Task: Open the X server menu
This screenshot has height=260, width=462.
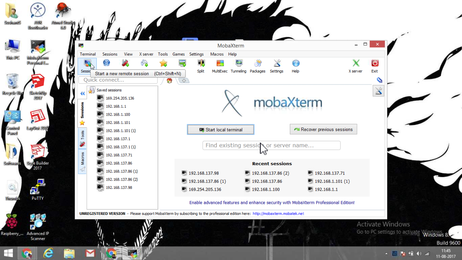Action: pyautogui.click(x=146, y=54)
